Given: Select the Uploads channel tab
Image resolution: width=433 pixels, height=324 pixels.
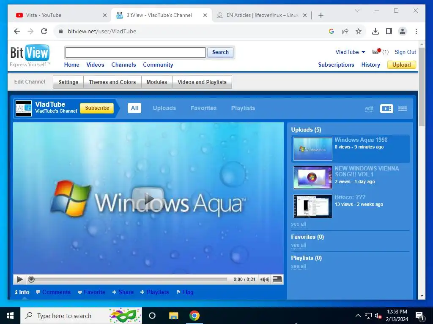Looking at the screenshot, I should tap(164, 108).
